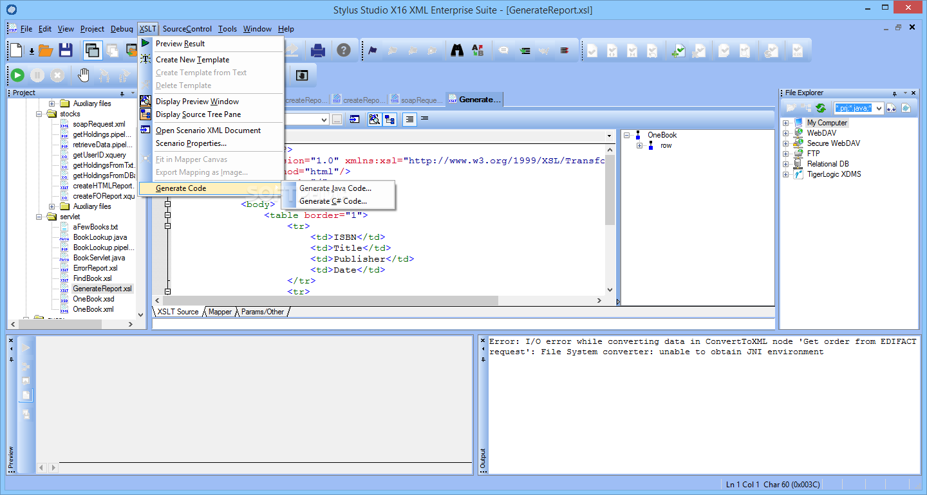Select soapRequest.xml in Project tree
Viewport: 927px width, 495px height.
(x=99, y=124)
